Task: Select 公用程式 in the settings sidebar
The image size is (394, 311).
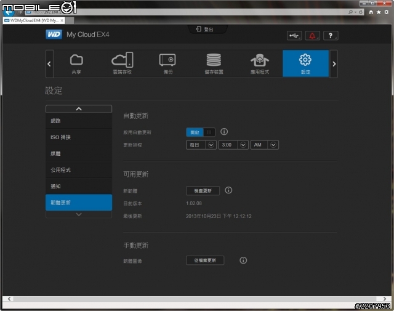Action: pos(79,170)
